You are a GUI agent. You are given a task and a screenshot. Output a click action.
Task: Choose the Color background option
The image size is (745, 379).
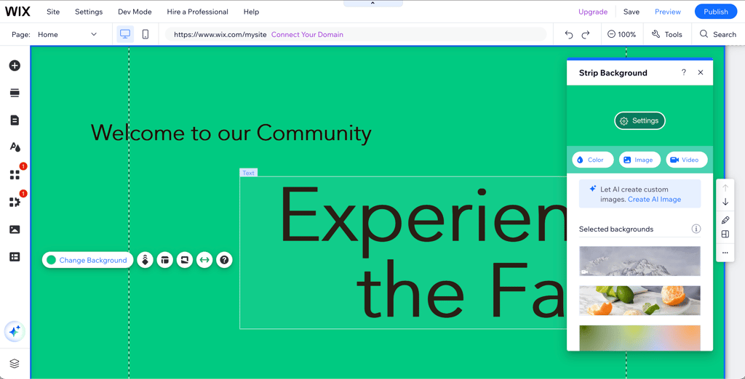pos(593,160)
